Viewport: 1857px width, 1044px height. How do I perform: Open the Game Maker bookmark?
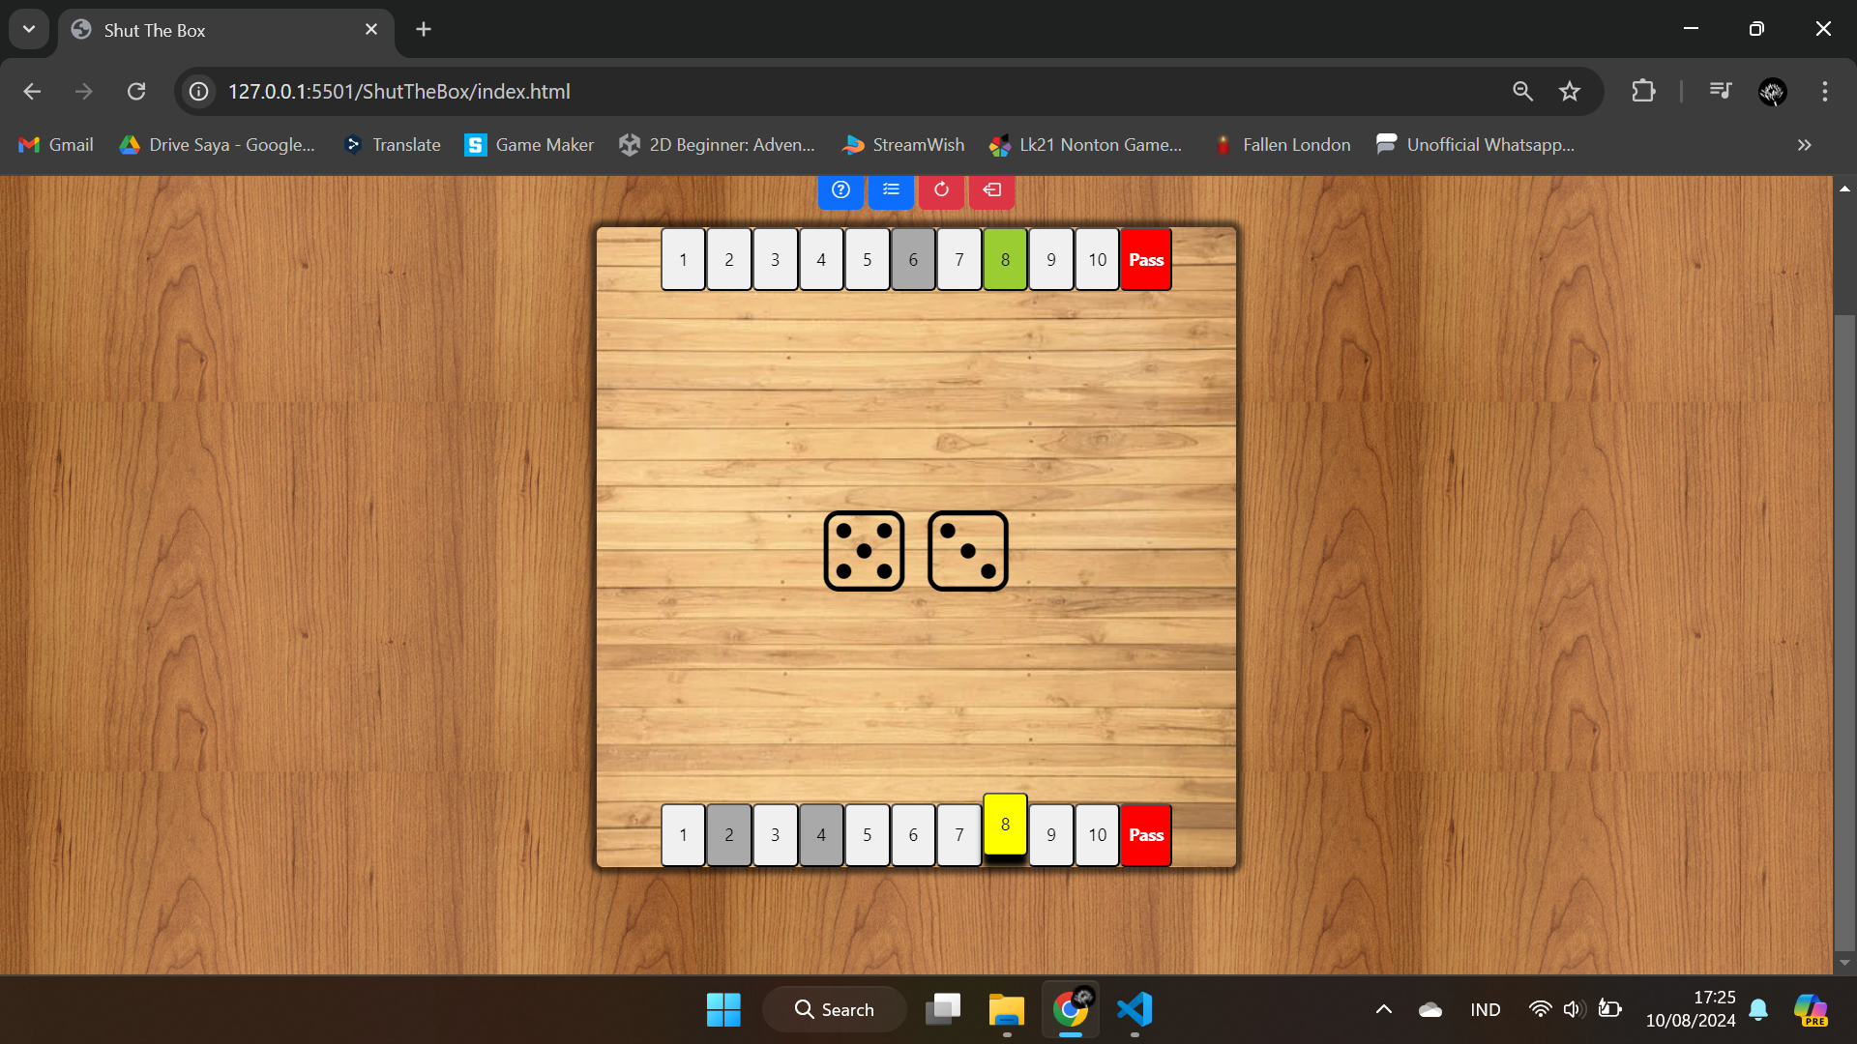[529, 145]
